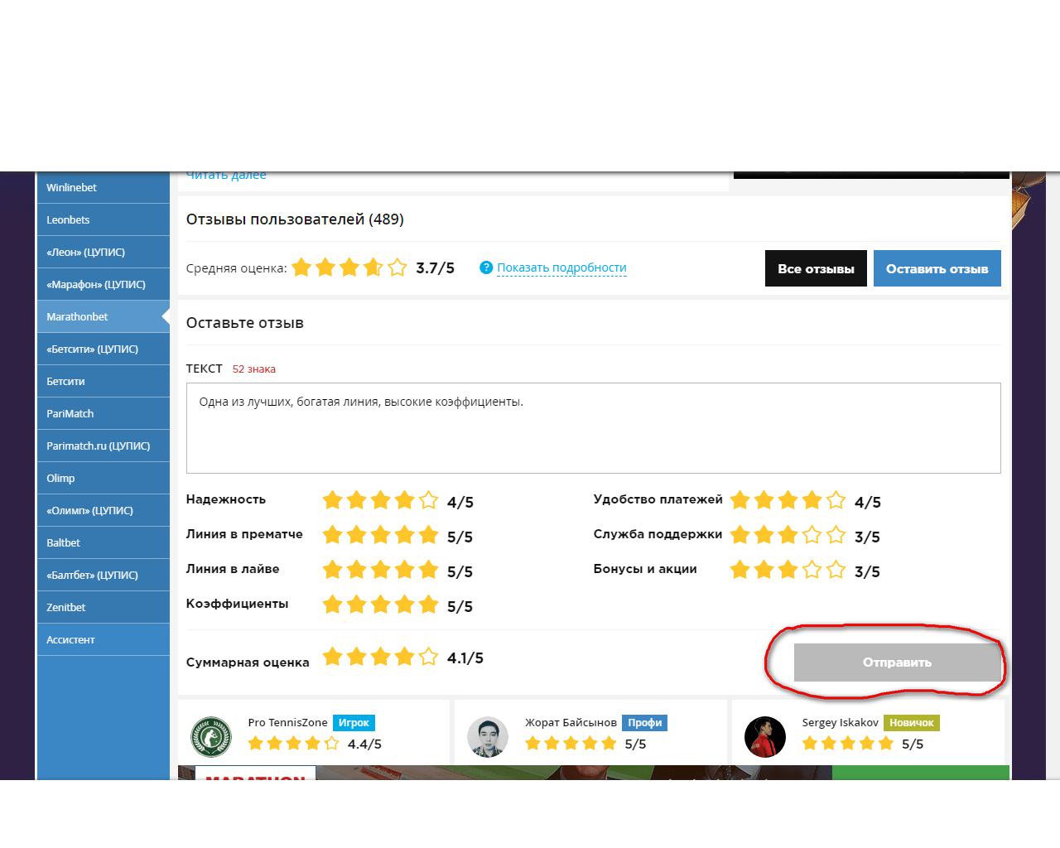Click the blue question mark help icon
Viewport: 1060px width, 848px height.
tap(486, 267)
